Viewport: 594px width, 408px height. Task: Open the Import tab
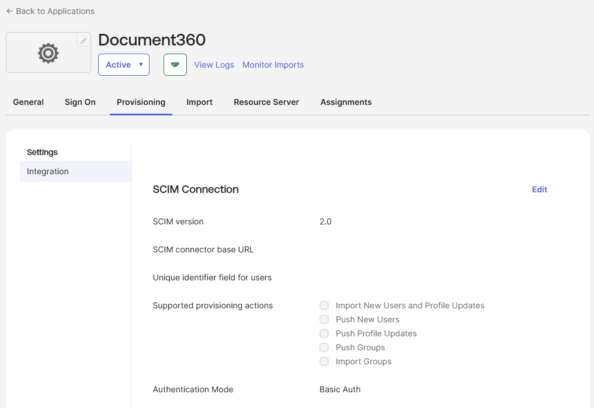click(x=199, y=102)
